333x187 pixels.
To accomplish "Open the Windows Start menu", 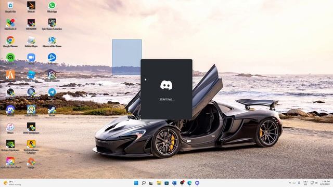I will 136,183.
